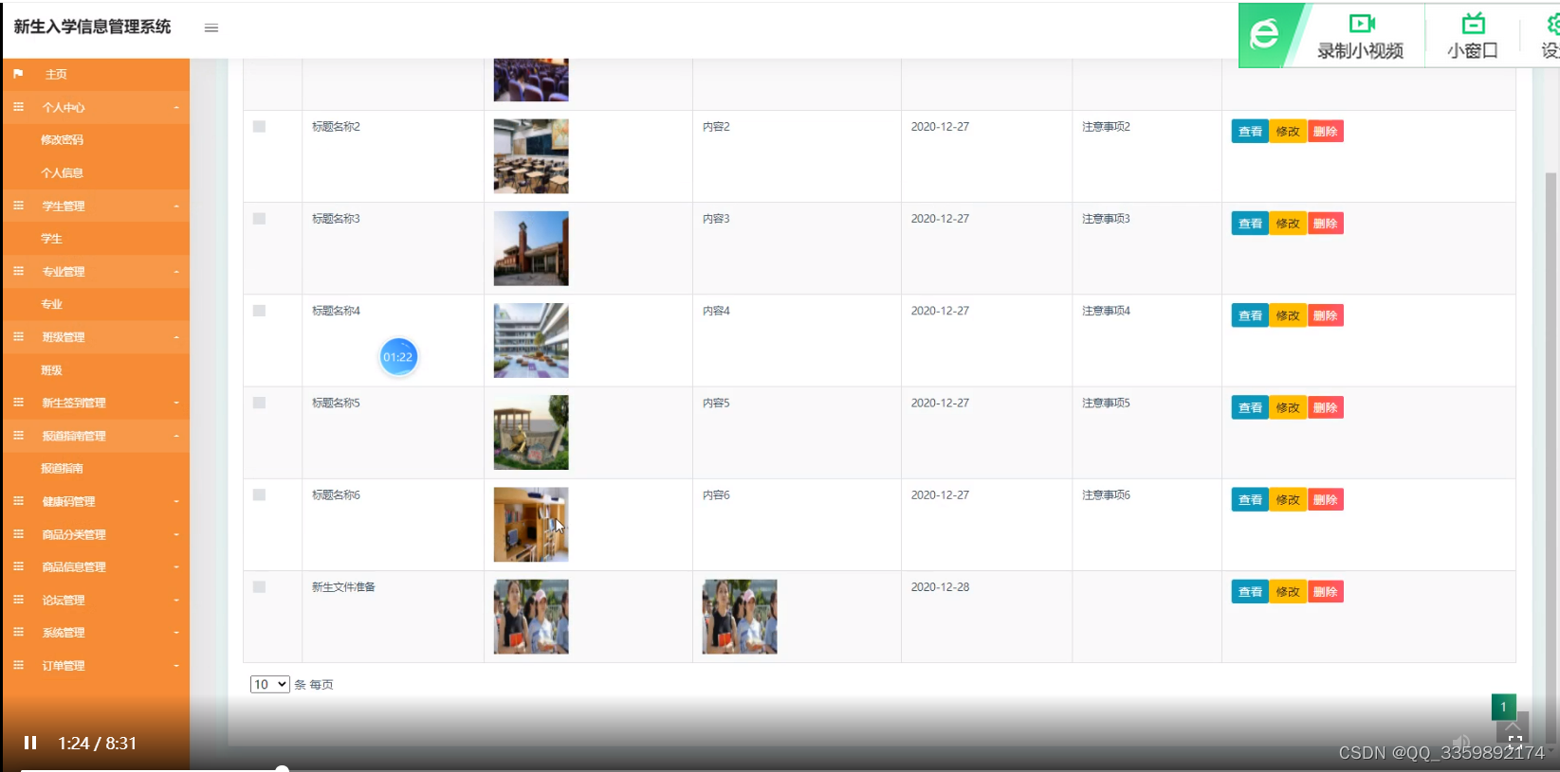Click cell text 注意事项4
The image size is (1560, 772).
point(1106,311)
